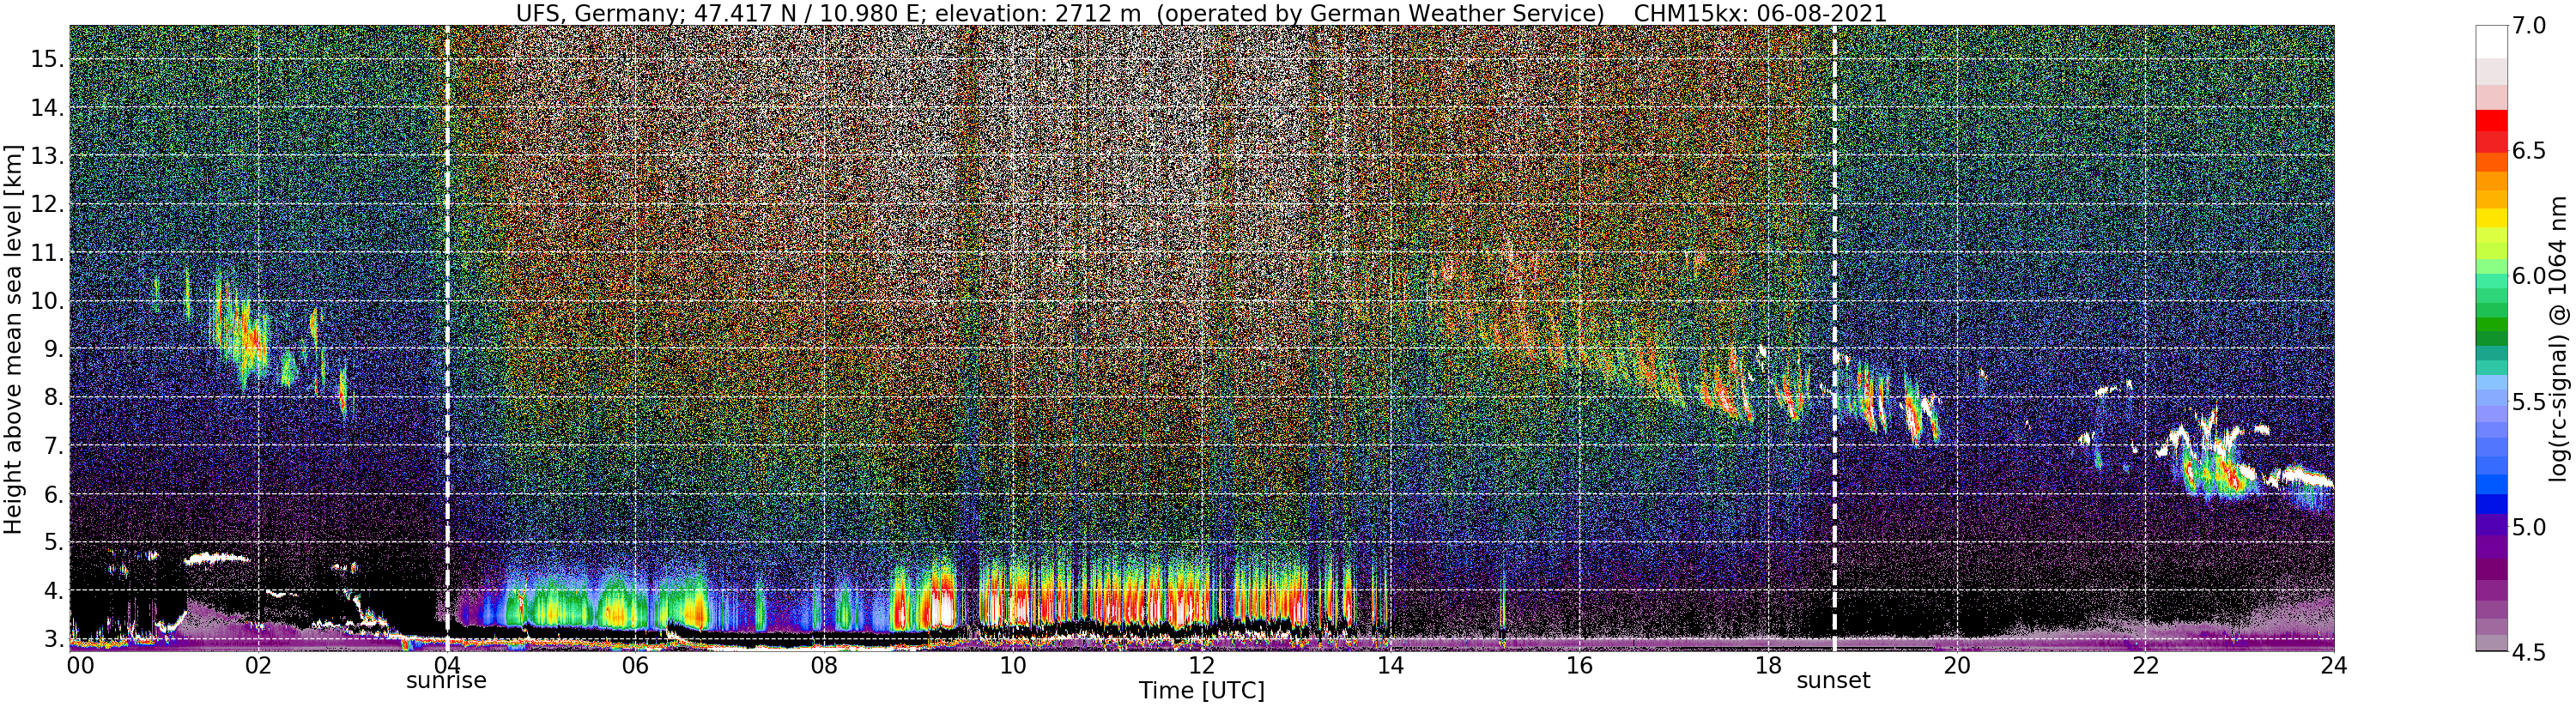Click the yellow segment of the colorbar
Image resolution: width=2576 pixels, height=707 pixels.
point(2490,217)
